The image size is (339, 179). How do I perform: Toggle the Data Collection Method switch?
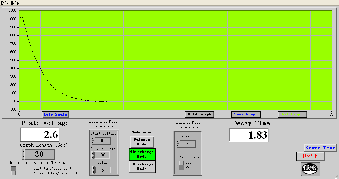click(x=13, y=170)
